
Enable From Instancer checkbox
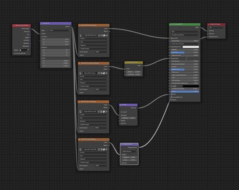pos(15,53)
